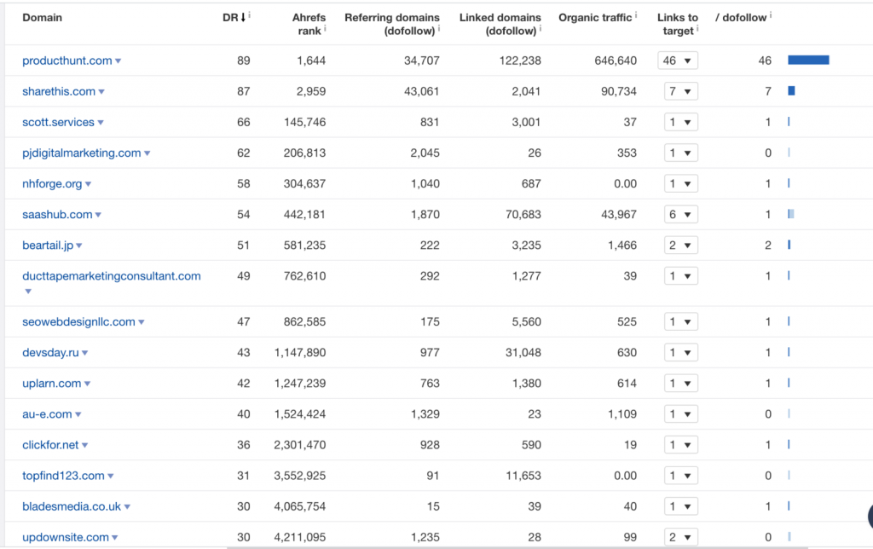
Task: Click the info icon beside Ahrefs rank
Action: coord(326,28)
